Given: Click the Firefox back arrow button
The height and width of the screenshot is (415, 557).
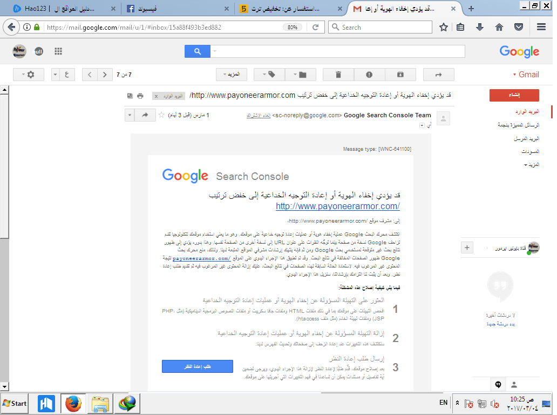Looking at the screenshot, I should (x=12, y=27).
